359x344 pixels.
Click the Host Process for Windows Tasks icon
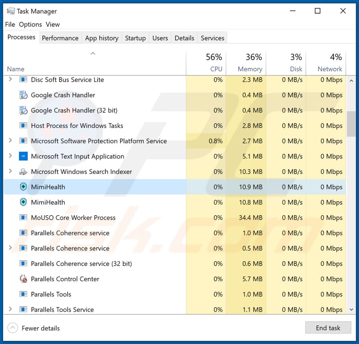(23, 126)
